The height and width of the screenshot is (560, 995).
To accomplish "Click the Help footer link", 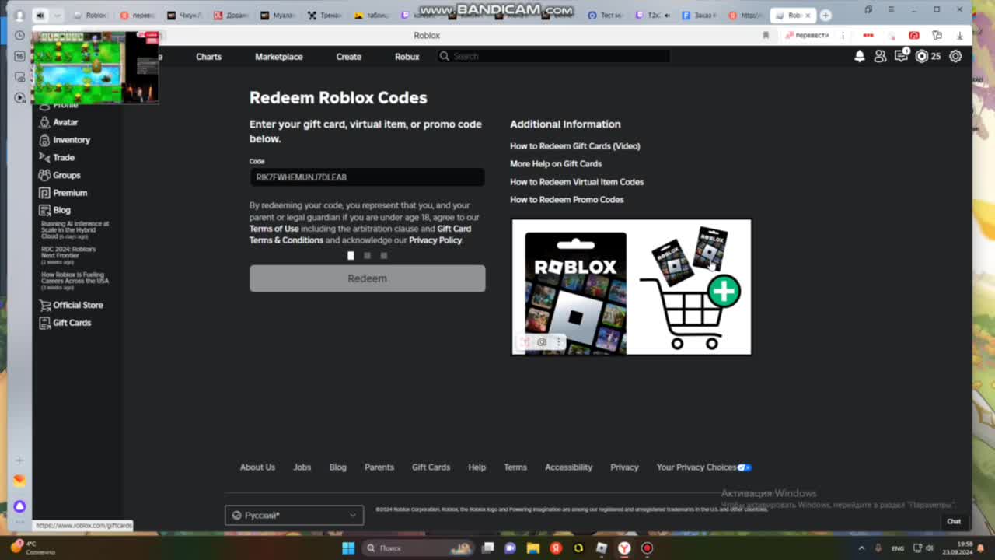I will (x=477, y=467).
